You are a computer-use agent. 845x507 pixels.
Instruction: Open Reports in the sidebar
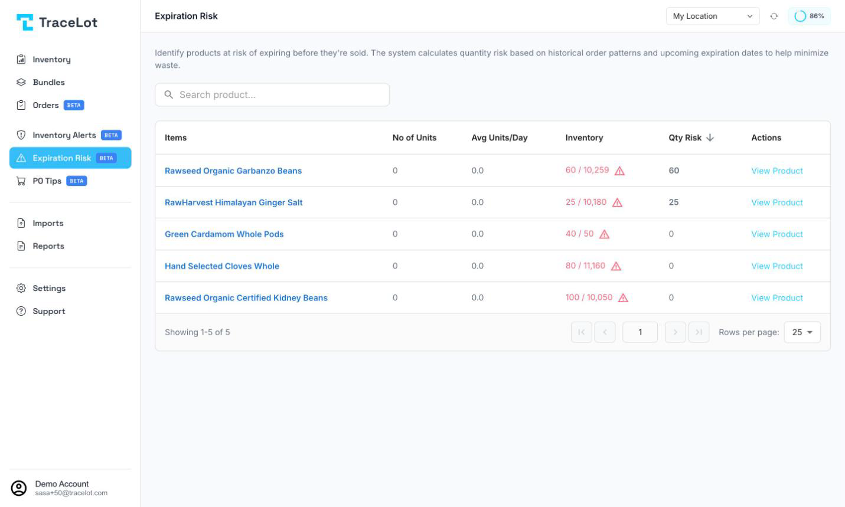[x=70, y=246]
